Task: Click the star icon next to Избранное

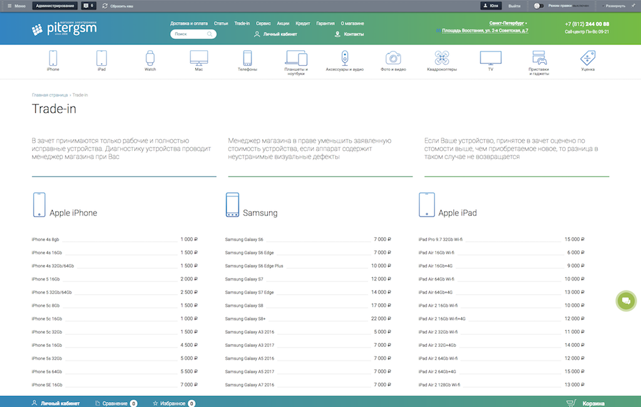Action: click(x=155, y=403)
